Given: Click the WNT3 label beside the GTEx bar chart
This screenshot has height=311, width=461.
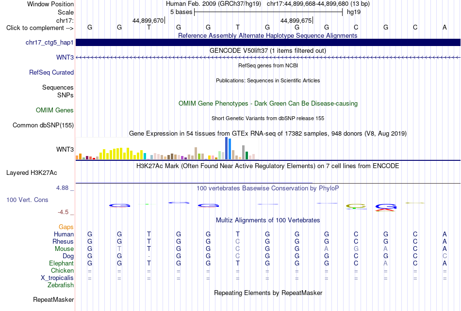Looking at the screenshot, I should point(65,149).
